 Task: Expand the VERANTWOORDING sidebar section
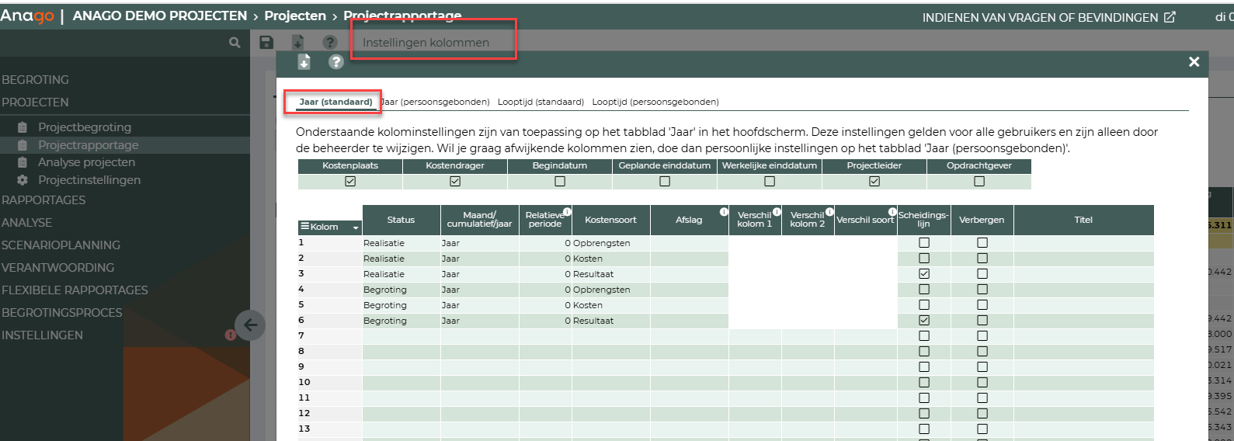point(57,268)
